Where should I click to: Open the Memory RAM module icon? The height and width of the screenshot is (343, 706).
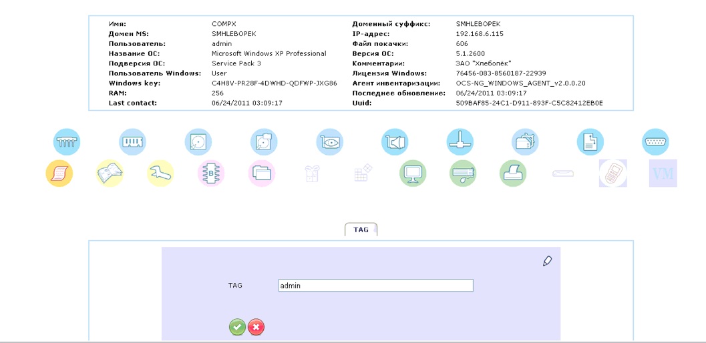[132, 142]
